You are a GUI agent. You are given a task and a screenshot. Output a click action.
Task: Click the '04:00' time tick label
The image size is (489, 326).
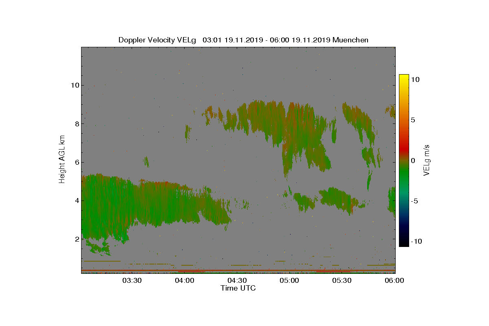tap(184, 280)
